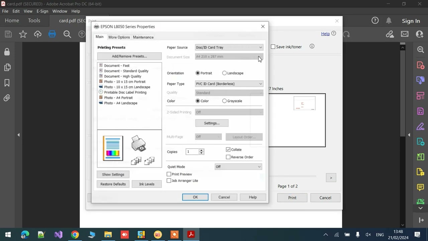
Task: Open the green Organize Pages tool
Action: 420,157
